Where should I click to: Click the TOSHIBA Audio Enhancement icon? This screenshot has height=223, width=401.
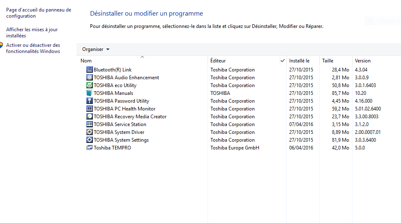pos(89,77)
